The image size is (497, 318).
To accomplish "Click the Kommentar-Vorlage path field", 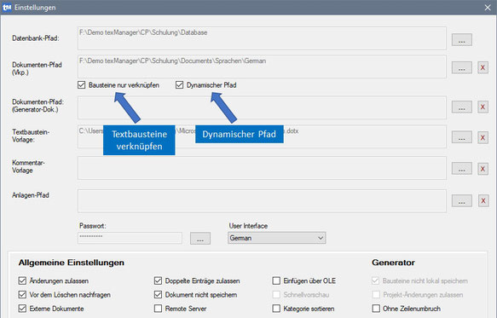I will pyautogui.click(x=262, y=168).
